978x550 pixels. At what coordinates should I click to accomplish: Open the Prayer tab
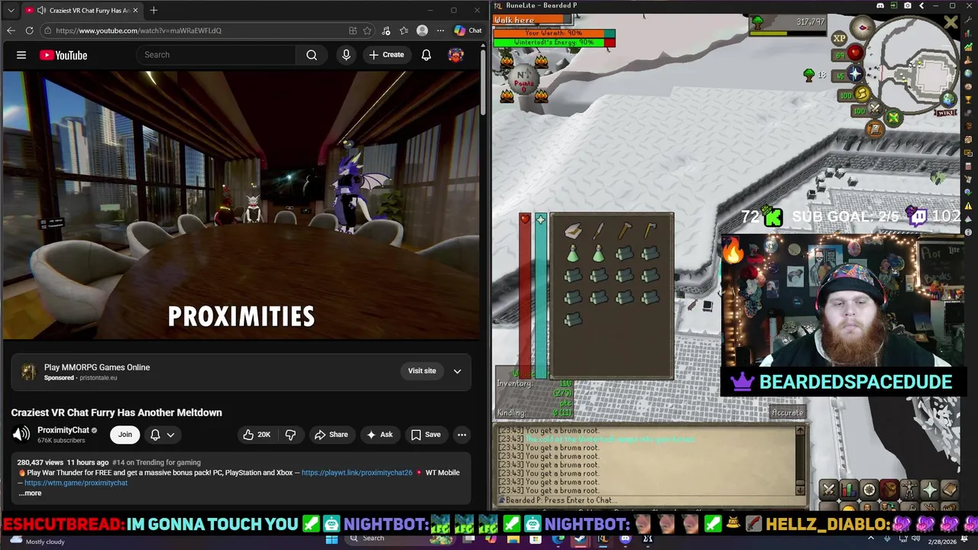[930, 490]
